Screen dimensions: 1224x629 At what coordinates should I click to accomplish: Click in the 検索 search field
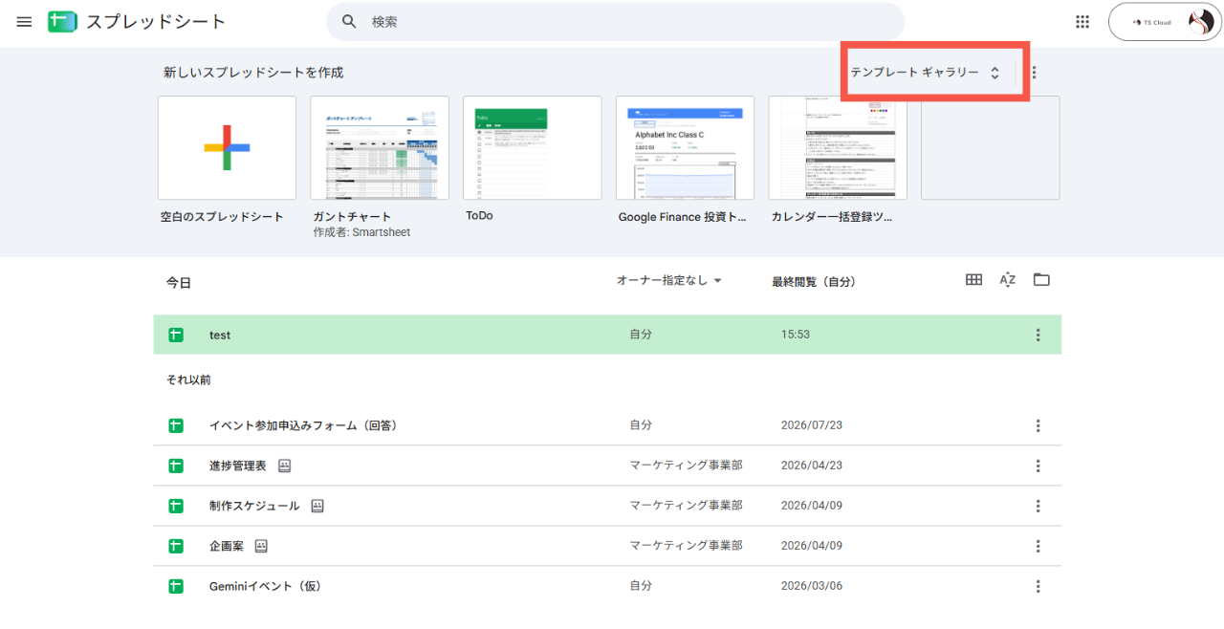pyautogui.click(x=615, y=21)
